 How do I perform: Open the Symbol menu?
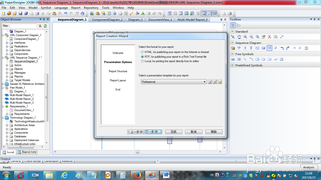click(x=46, y=8)
